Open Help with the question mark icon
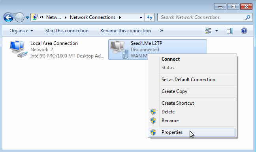 click(x=244, y=31)
